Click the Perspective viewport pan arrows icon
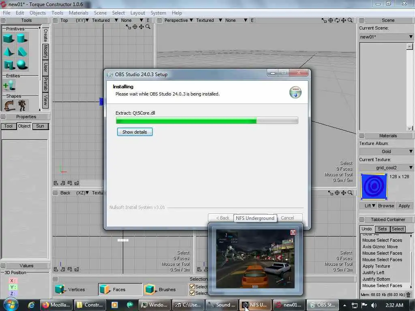 pos(344,20)
